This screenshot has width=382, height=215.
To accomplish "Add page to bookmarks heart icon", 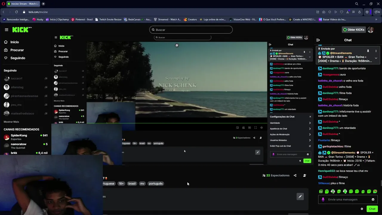I will (342, 12).
